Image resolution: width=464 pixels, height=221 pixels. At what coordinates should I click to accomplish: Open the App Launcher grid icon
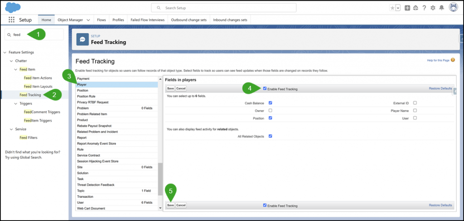(11, 20)
